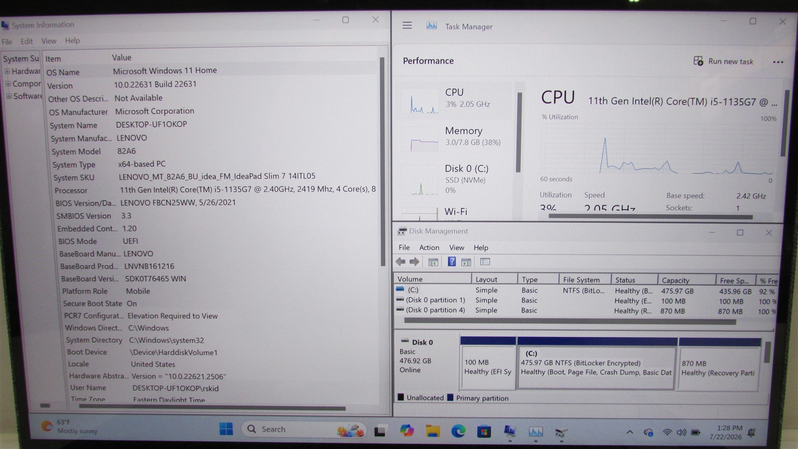Open View menu in System Information
Image resolution: width=798 pixels, height=449 pixels.
[49, 41]
